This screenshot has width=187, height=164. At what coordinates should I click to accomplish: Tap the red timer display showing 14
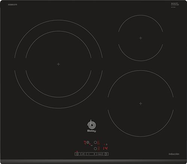pos(105,148)
